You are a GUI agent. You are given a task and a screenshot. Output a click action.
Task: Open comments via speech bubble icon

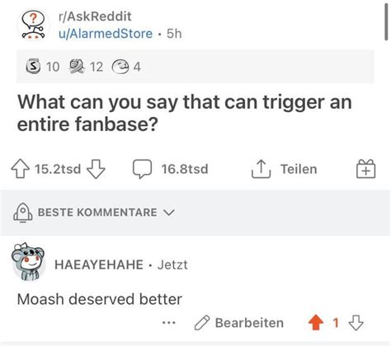click(142, 169)
